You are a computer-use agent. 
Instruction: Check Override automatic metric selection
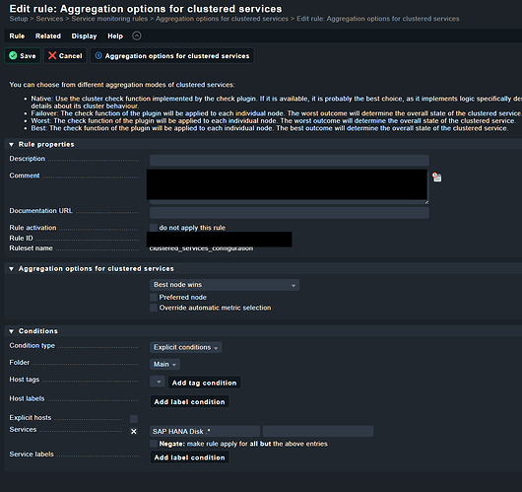pyautogui.click(x=153, y=308)
